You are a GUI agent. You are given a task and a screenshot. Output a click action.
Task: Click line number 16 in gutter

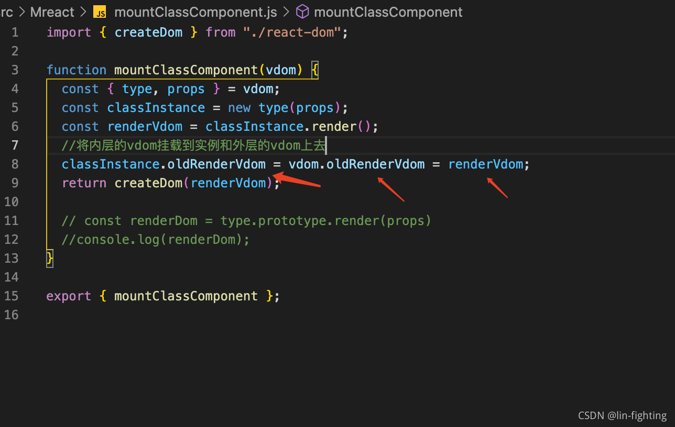coord(11,315)
